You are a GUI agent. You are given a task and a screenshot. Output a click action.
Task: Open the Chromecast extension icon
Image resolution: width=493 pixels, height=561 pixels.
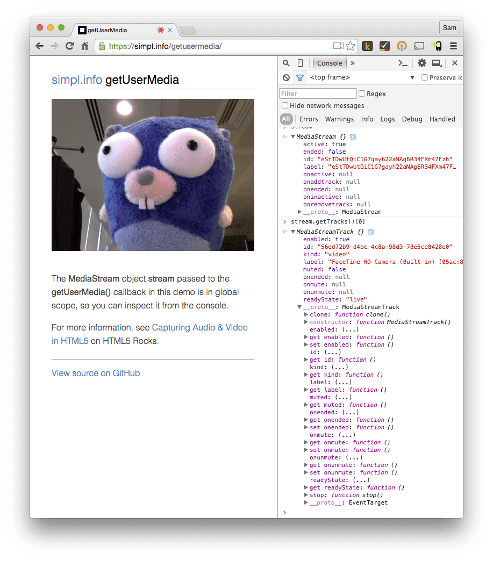pyautogui.click(x=419, y=46)
